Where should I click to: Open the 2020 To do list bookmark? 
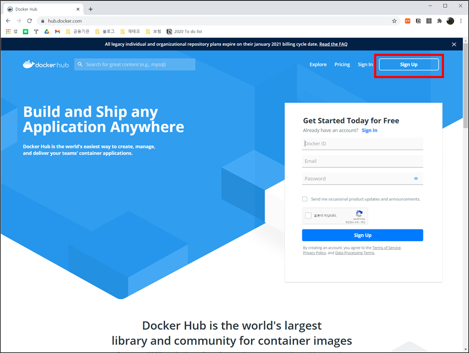point(184,32)
